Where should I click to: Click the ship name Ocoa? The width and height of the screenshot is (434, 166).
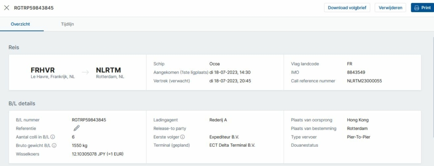tap(214, 64)
